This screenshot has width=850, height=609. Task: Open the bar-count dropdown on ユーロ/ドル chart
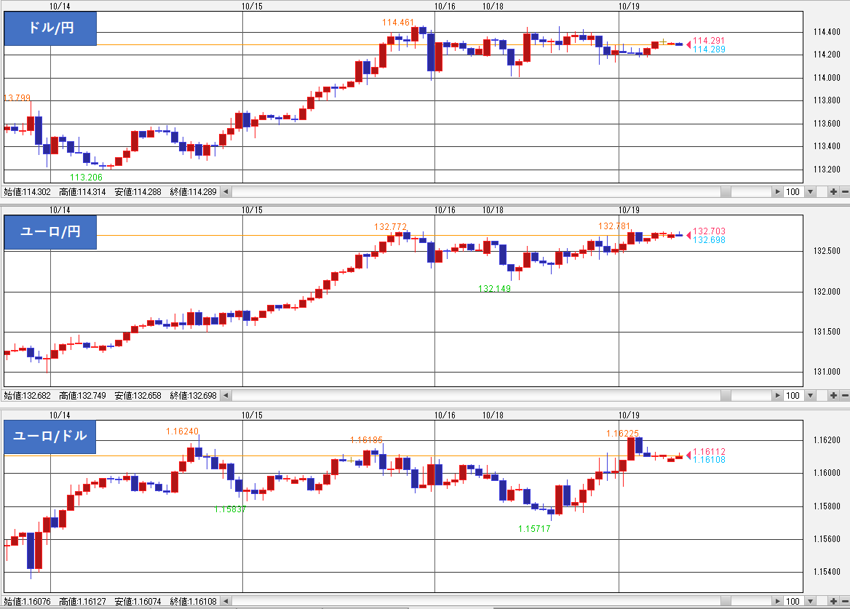point(811,601)
